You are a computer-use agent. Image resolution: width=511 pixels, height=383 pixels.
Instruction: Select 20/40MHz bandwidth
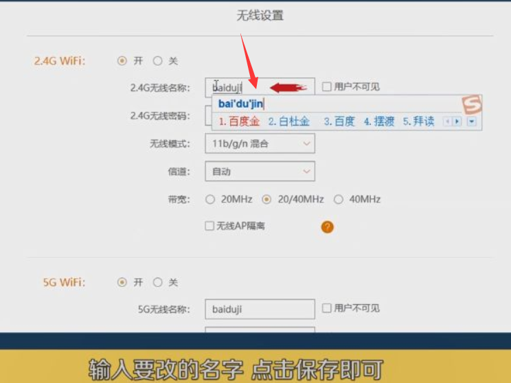pyautogui.click(x=266, y=199)
